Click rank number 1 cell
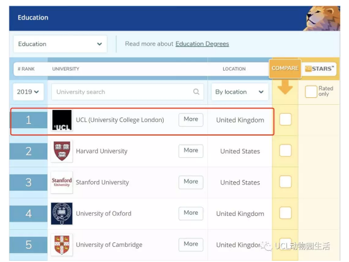This screenshot has width=349, height=262. pos(28,120)
